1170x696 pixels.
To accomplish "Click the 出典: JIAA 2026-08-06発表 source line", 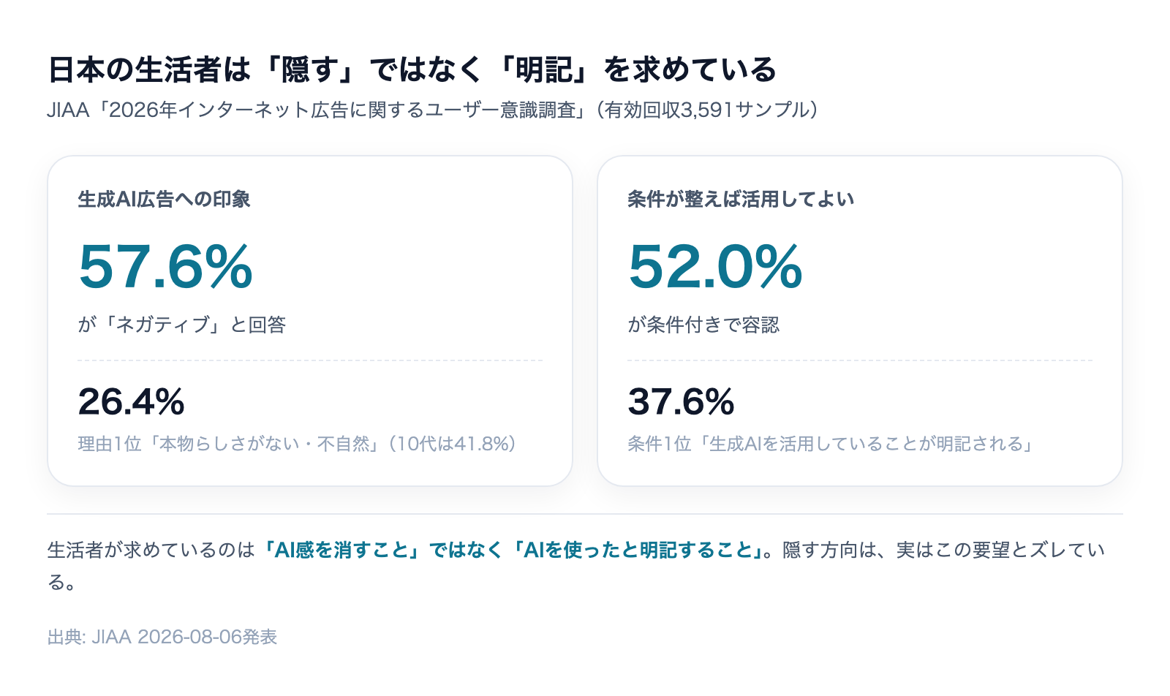I will click(x=162, y=637).
